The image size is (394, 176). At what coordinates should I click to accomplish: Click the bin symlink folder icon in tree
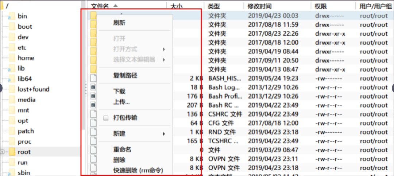tap(12, 16)
